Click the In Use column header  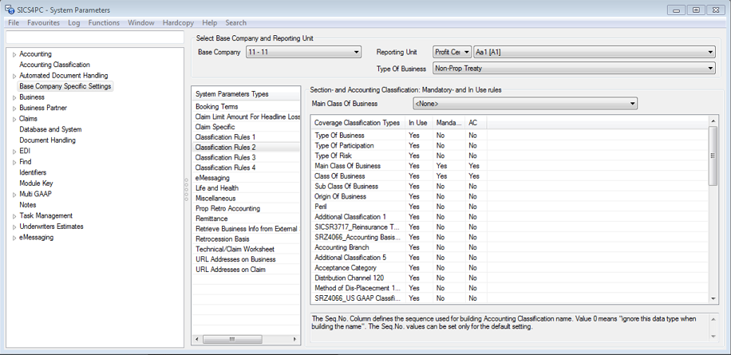[417, 123]
